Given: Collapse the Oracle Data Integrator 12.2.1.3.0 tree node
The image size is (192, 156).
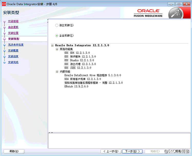Looking at the screenshot, I should (x=52, y=45).
